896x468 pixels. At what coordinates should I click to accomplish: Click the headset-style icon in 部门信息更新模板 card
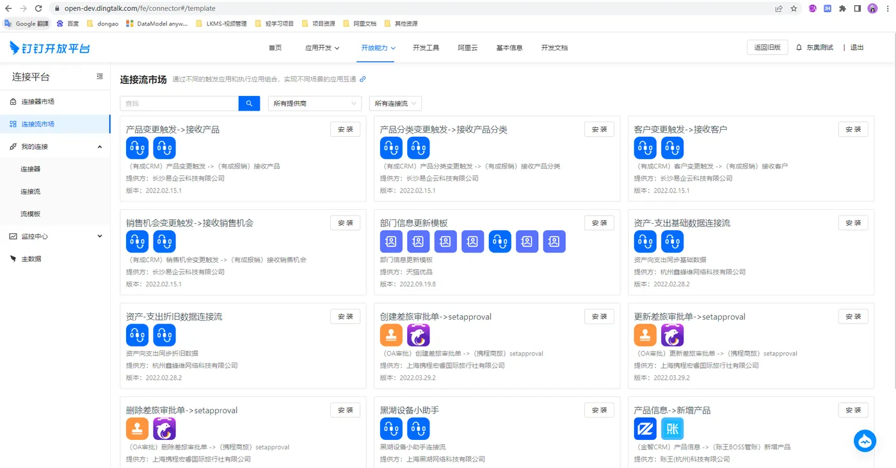(500, 241)
